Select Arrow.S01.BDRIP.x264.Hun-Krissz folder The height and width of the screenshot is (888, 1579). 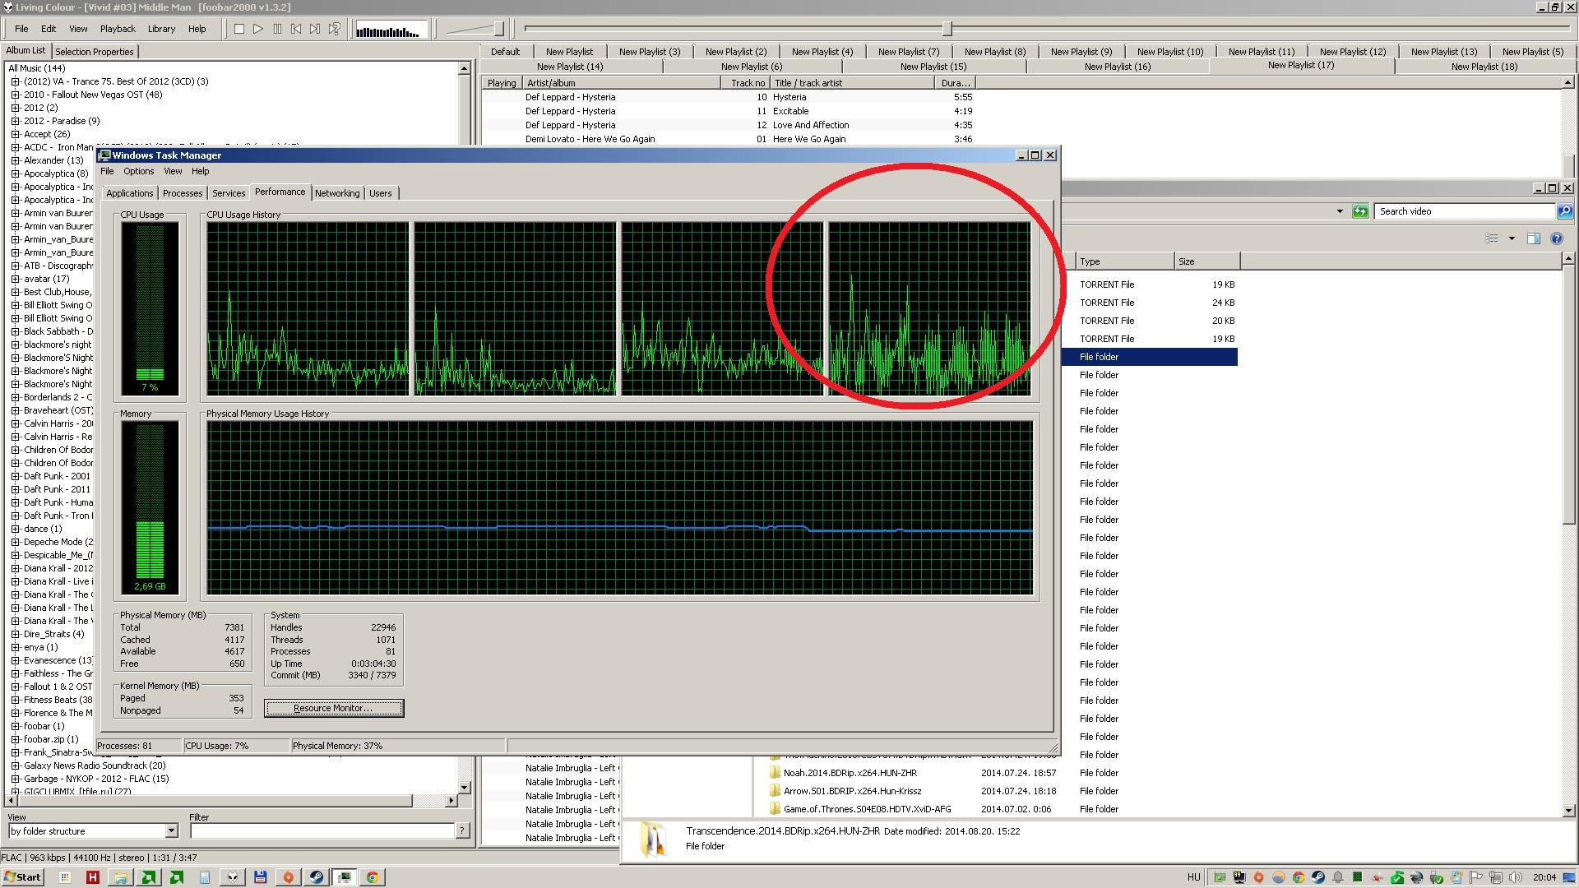(852, 791)
